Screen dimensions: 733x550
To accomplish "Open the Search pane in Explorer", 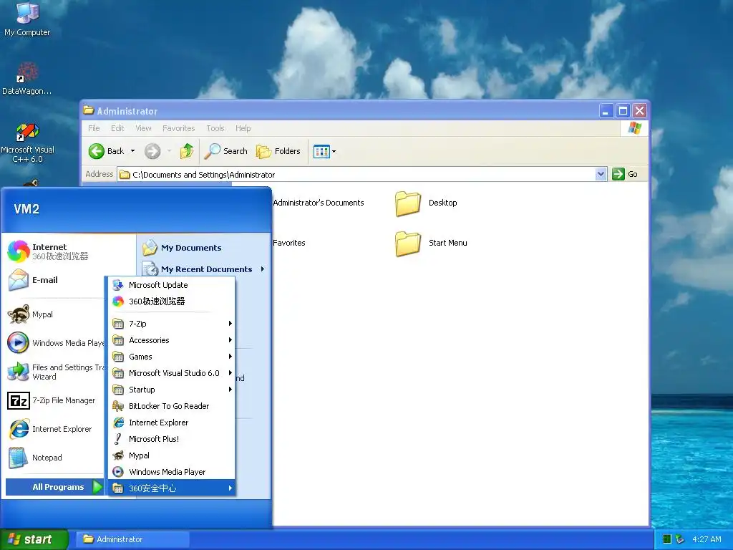I will 226,151.
